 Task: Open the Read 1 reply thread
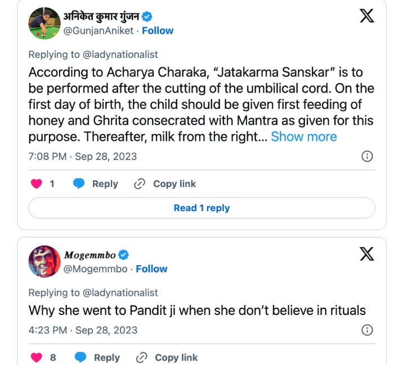coord(202,208)
